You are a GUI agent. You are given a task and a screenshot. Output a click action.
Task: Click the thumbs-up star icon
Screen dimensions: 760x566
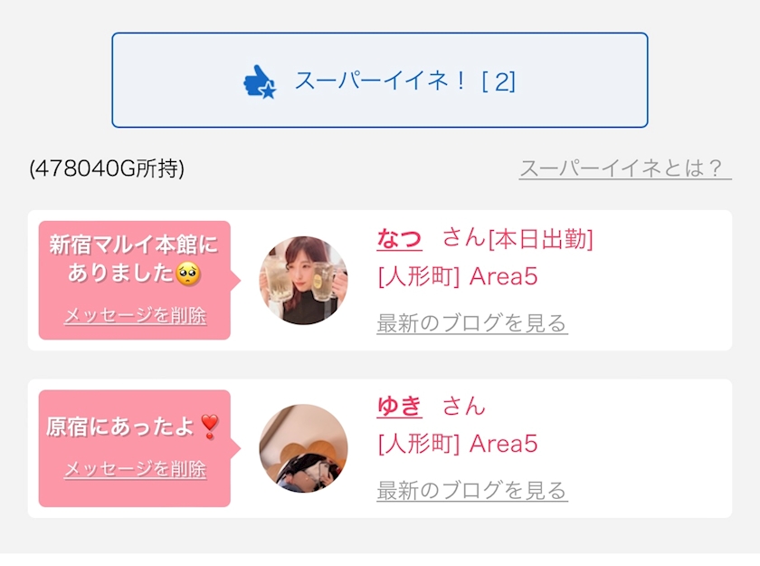[x=260, y=82]
